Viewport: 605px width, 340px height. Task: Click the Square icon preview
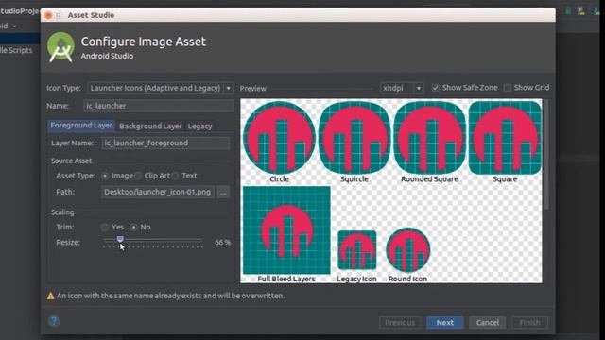505,138
